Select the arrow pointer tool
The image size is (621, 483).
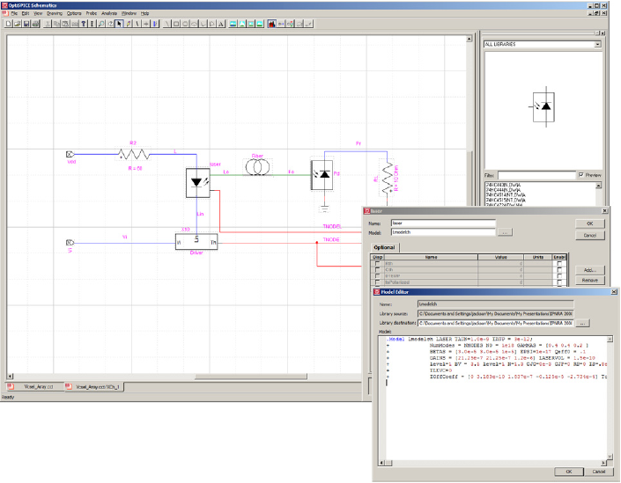tap(120, 24)
